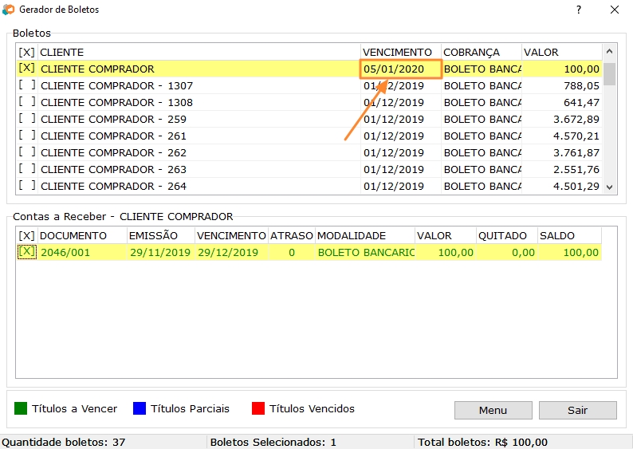The height and width of the screenshot is (449, 633).
Task: Click the value 4.501,29
Action: 576,186
